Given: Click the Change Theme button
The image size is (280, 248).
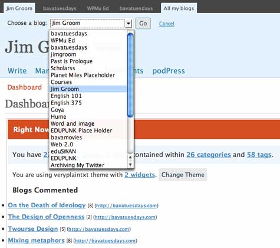Looking at the screenshot, I should 183,175.
